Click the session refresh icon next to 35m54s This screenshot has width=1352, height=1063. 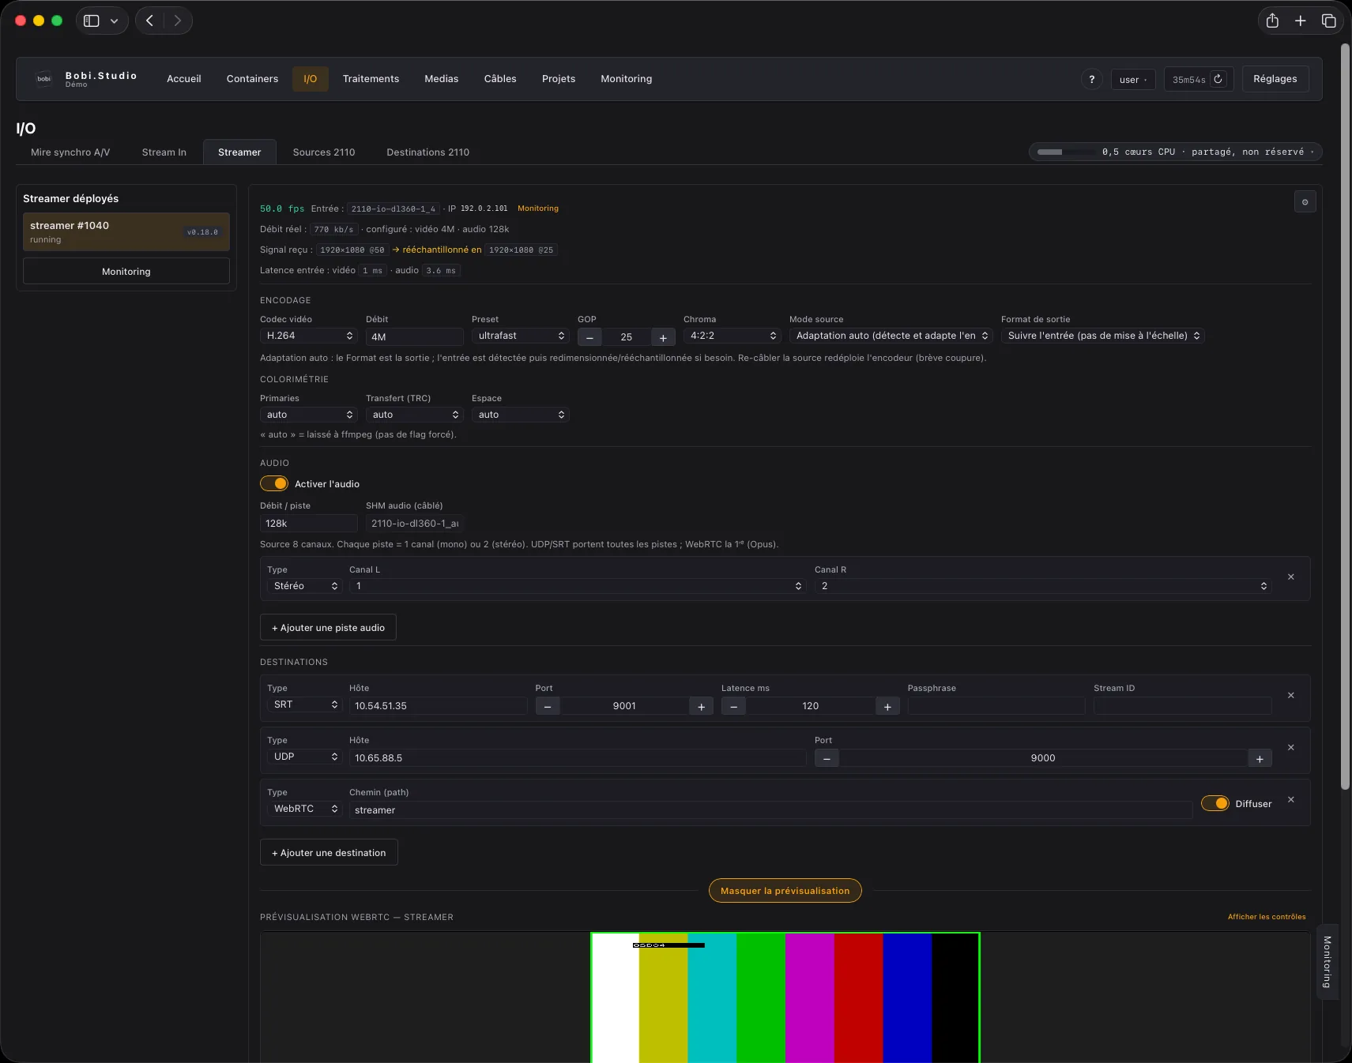click(1218, 79)
